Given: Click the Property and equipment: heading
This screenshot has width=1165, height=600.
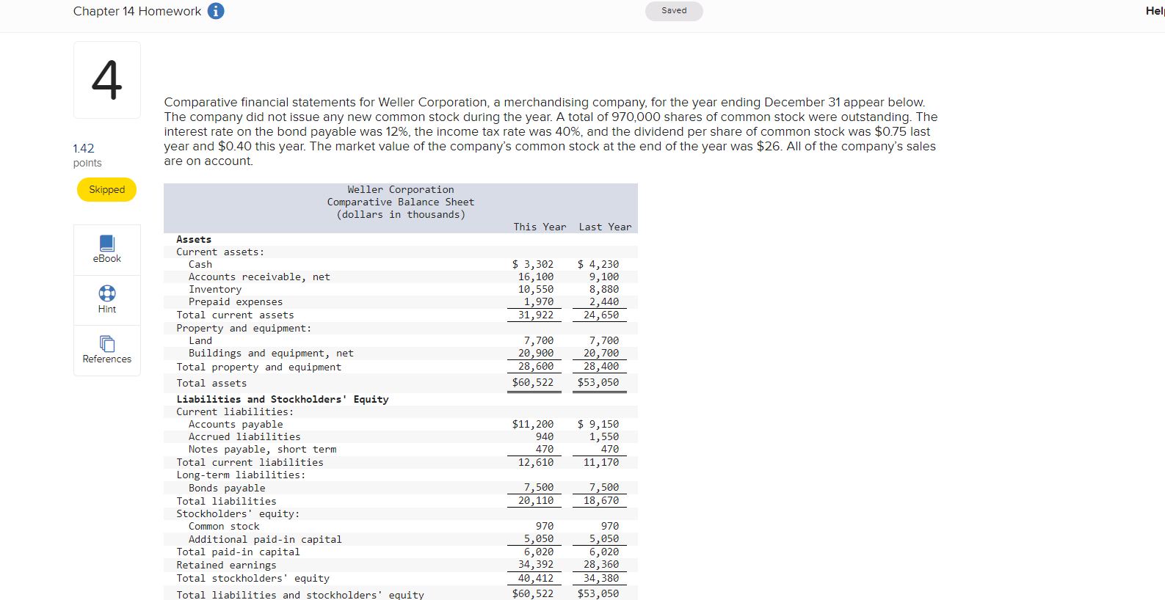Looking at the screenshot, I should [244, 328].
